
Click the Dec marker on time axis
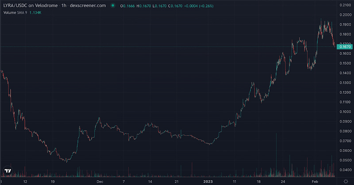100,181
